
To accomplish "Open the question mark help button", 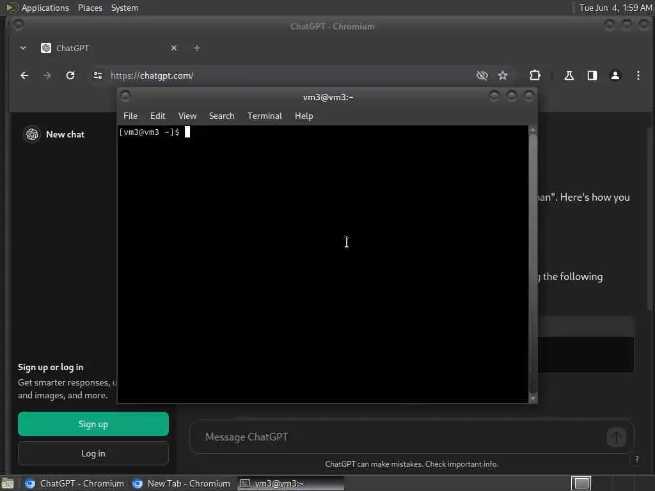I will pyautogui.click(x=636, y=458).
